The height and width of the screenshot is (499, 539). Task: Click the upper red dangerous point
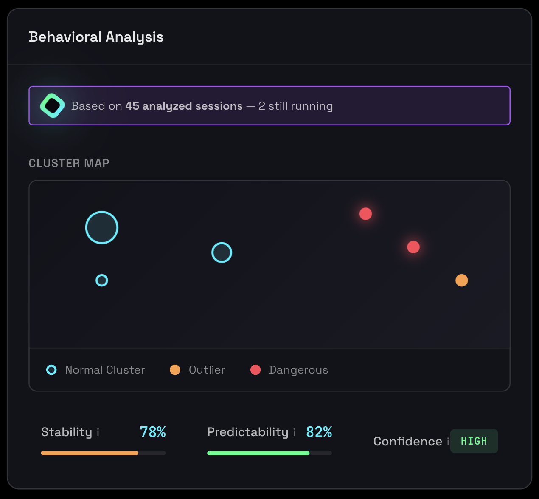[365, 214]
